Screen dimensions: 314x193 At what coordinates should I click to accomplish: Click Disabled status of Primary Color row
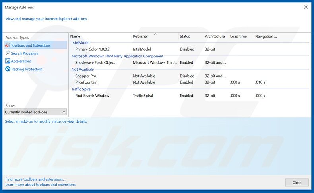(x=187, y=49)
